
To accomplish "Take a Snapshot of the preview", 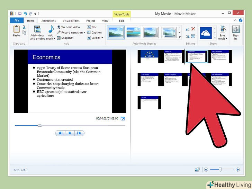I will pyautogui.click(x=65, y=38).
